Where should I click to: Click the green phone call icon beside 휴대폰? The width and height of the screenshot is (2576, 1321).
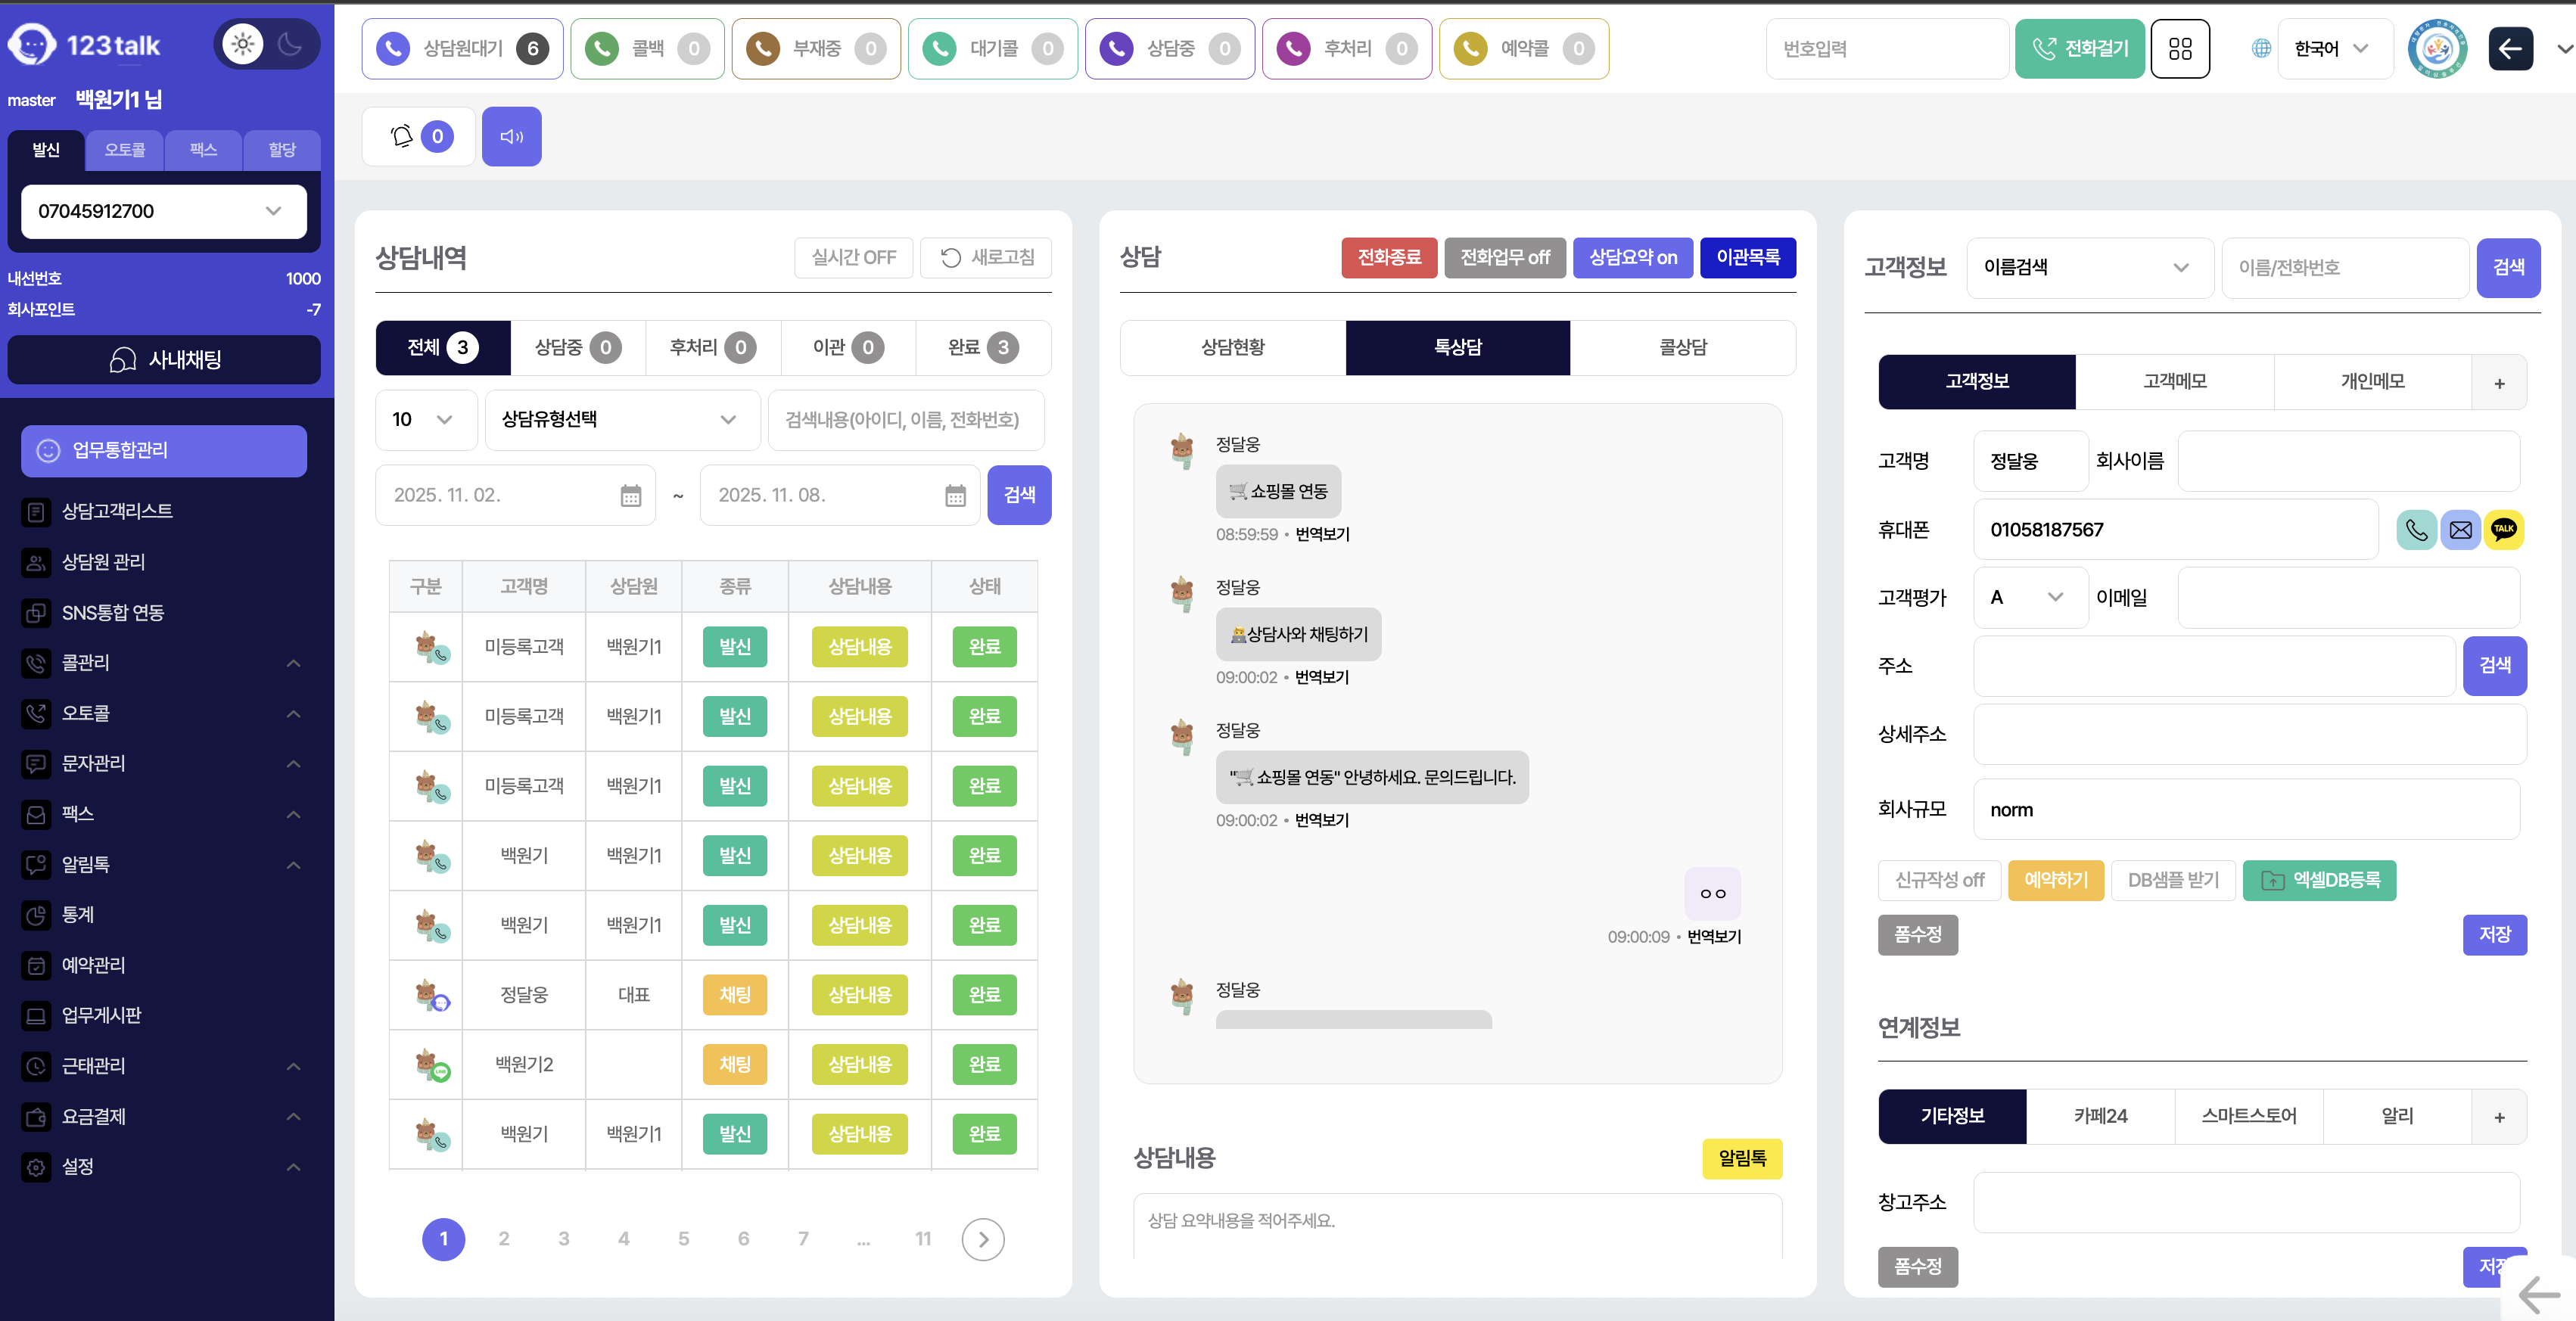pyautogui.click(x=2416, y=530)
